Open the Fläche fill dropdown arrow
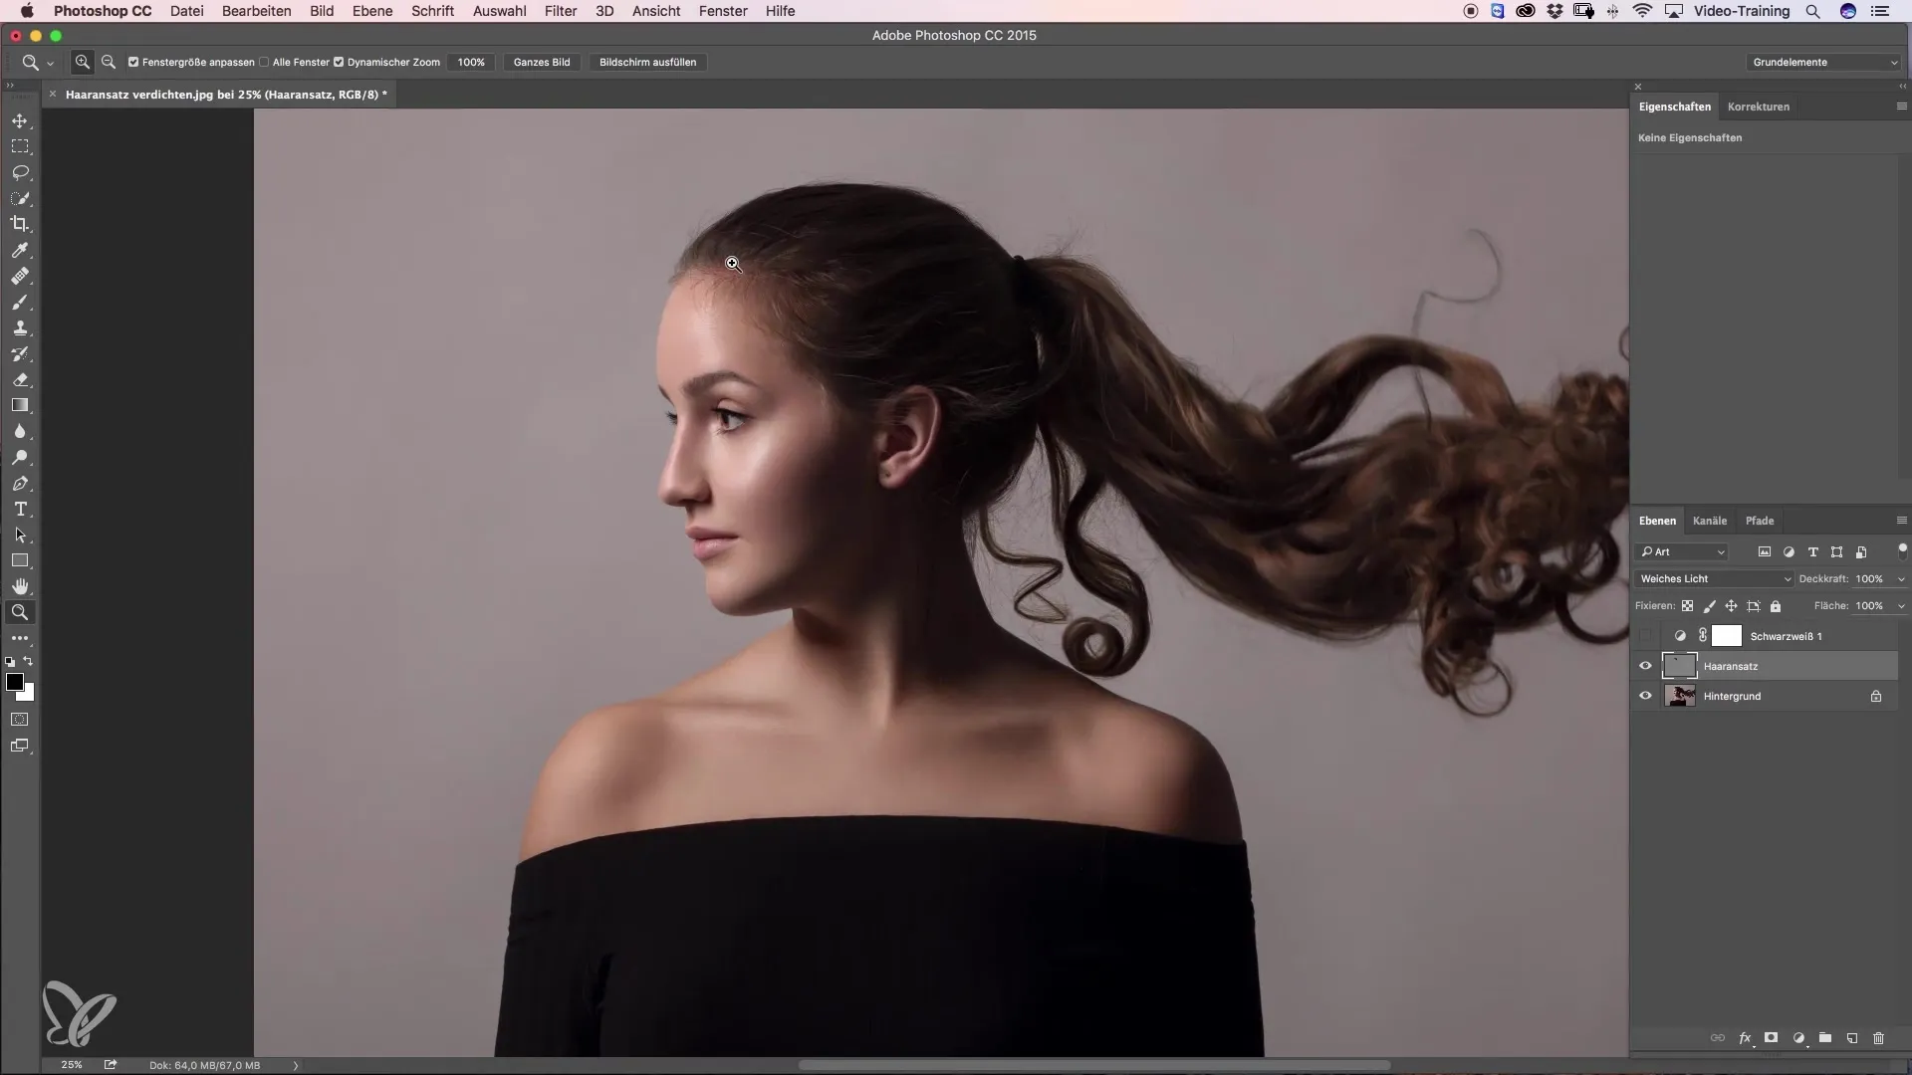The height and width of the screenshot is (1075, 1912). point(1901,605)
